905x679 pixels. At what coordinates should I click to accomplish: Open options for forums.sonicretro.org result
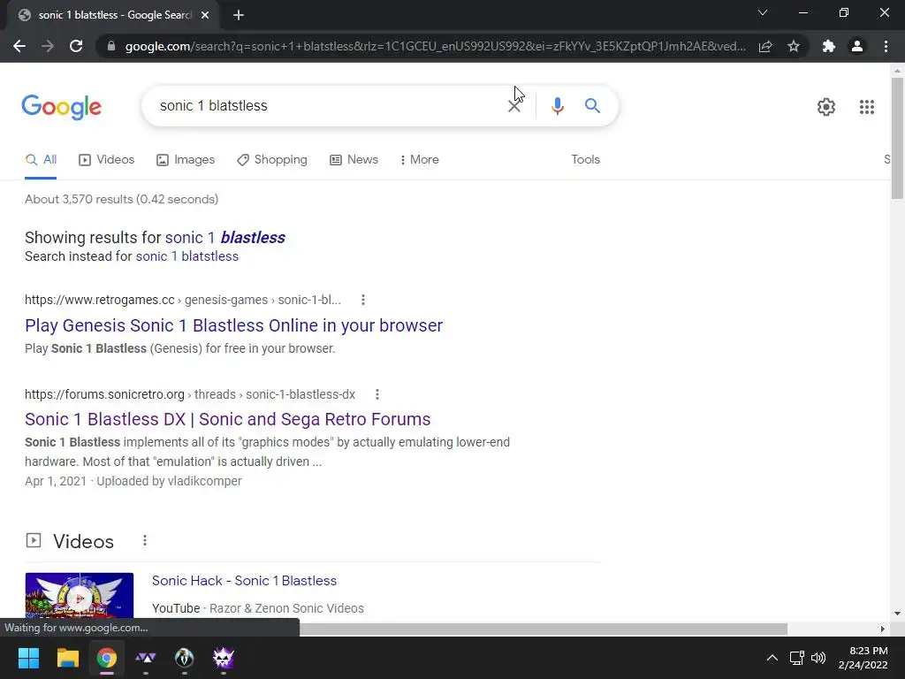[376, 394]
